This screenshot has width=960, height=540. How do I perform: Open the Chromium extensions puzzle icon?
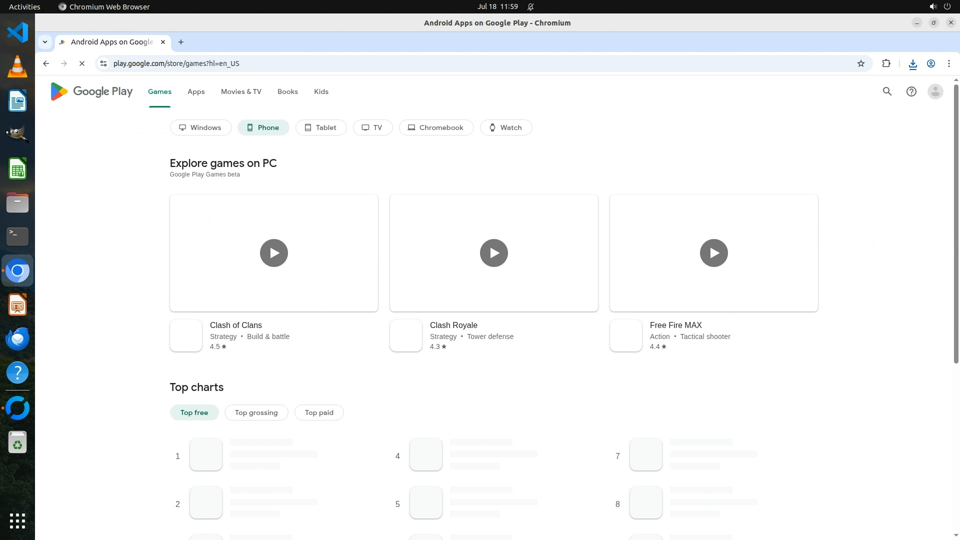pos(886,63)
